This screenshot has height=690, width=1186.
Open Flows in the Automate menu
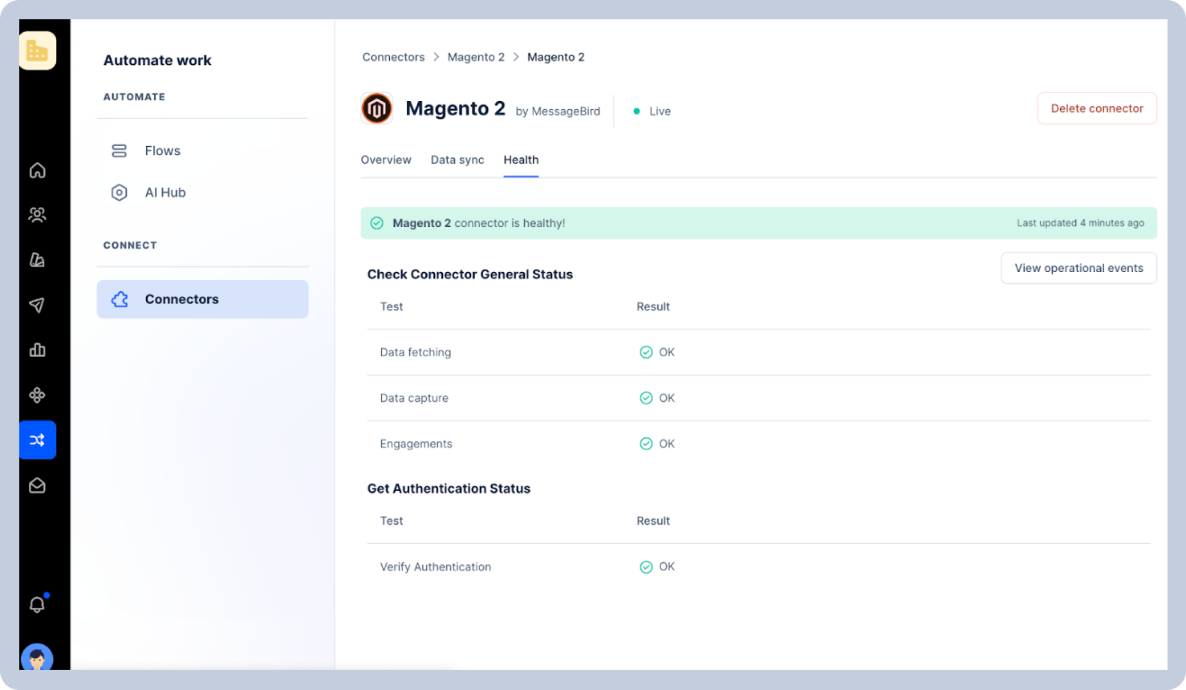[x=162, y=151]
